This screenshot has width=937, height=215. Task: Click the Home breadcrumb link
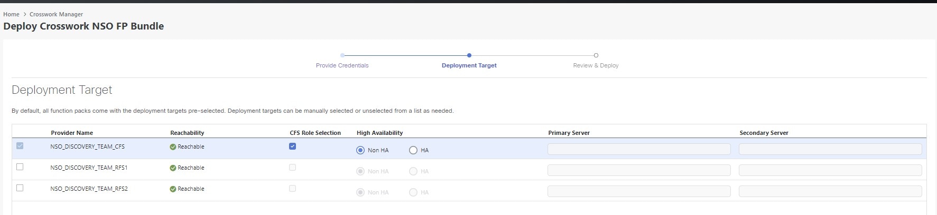click(x=11, y=14)
